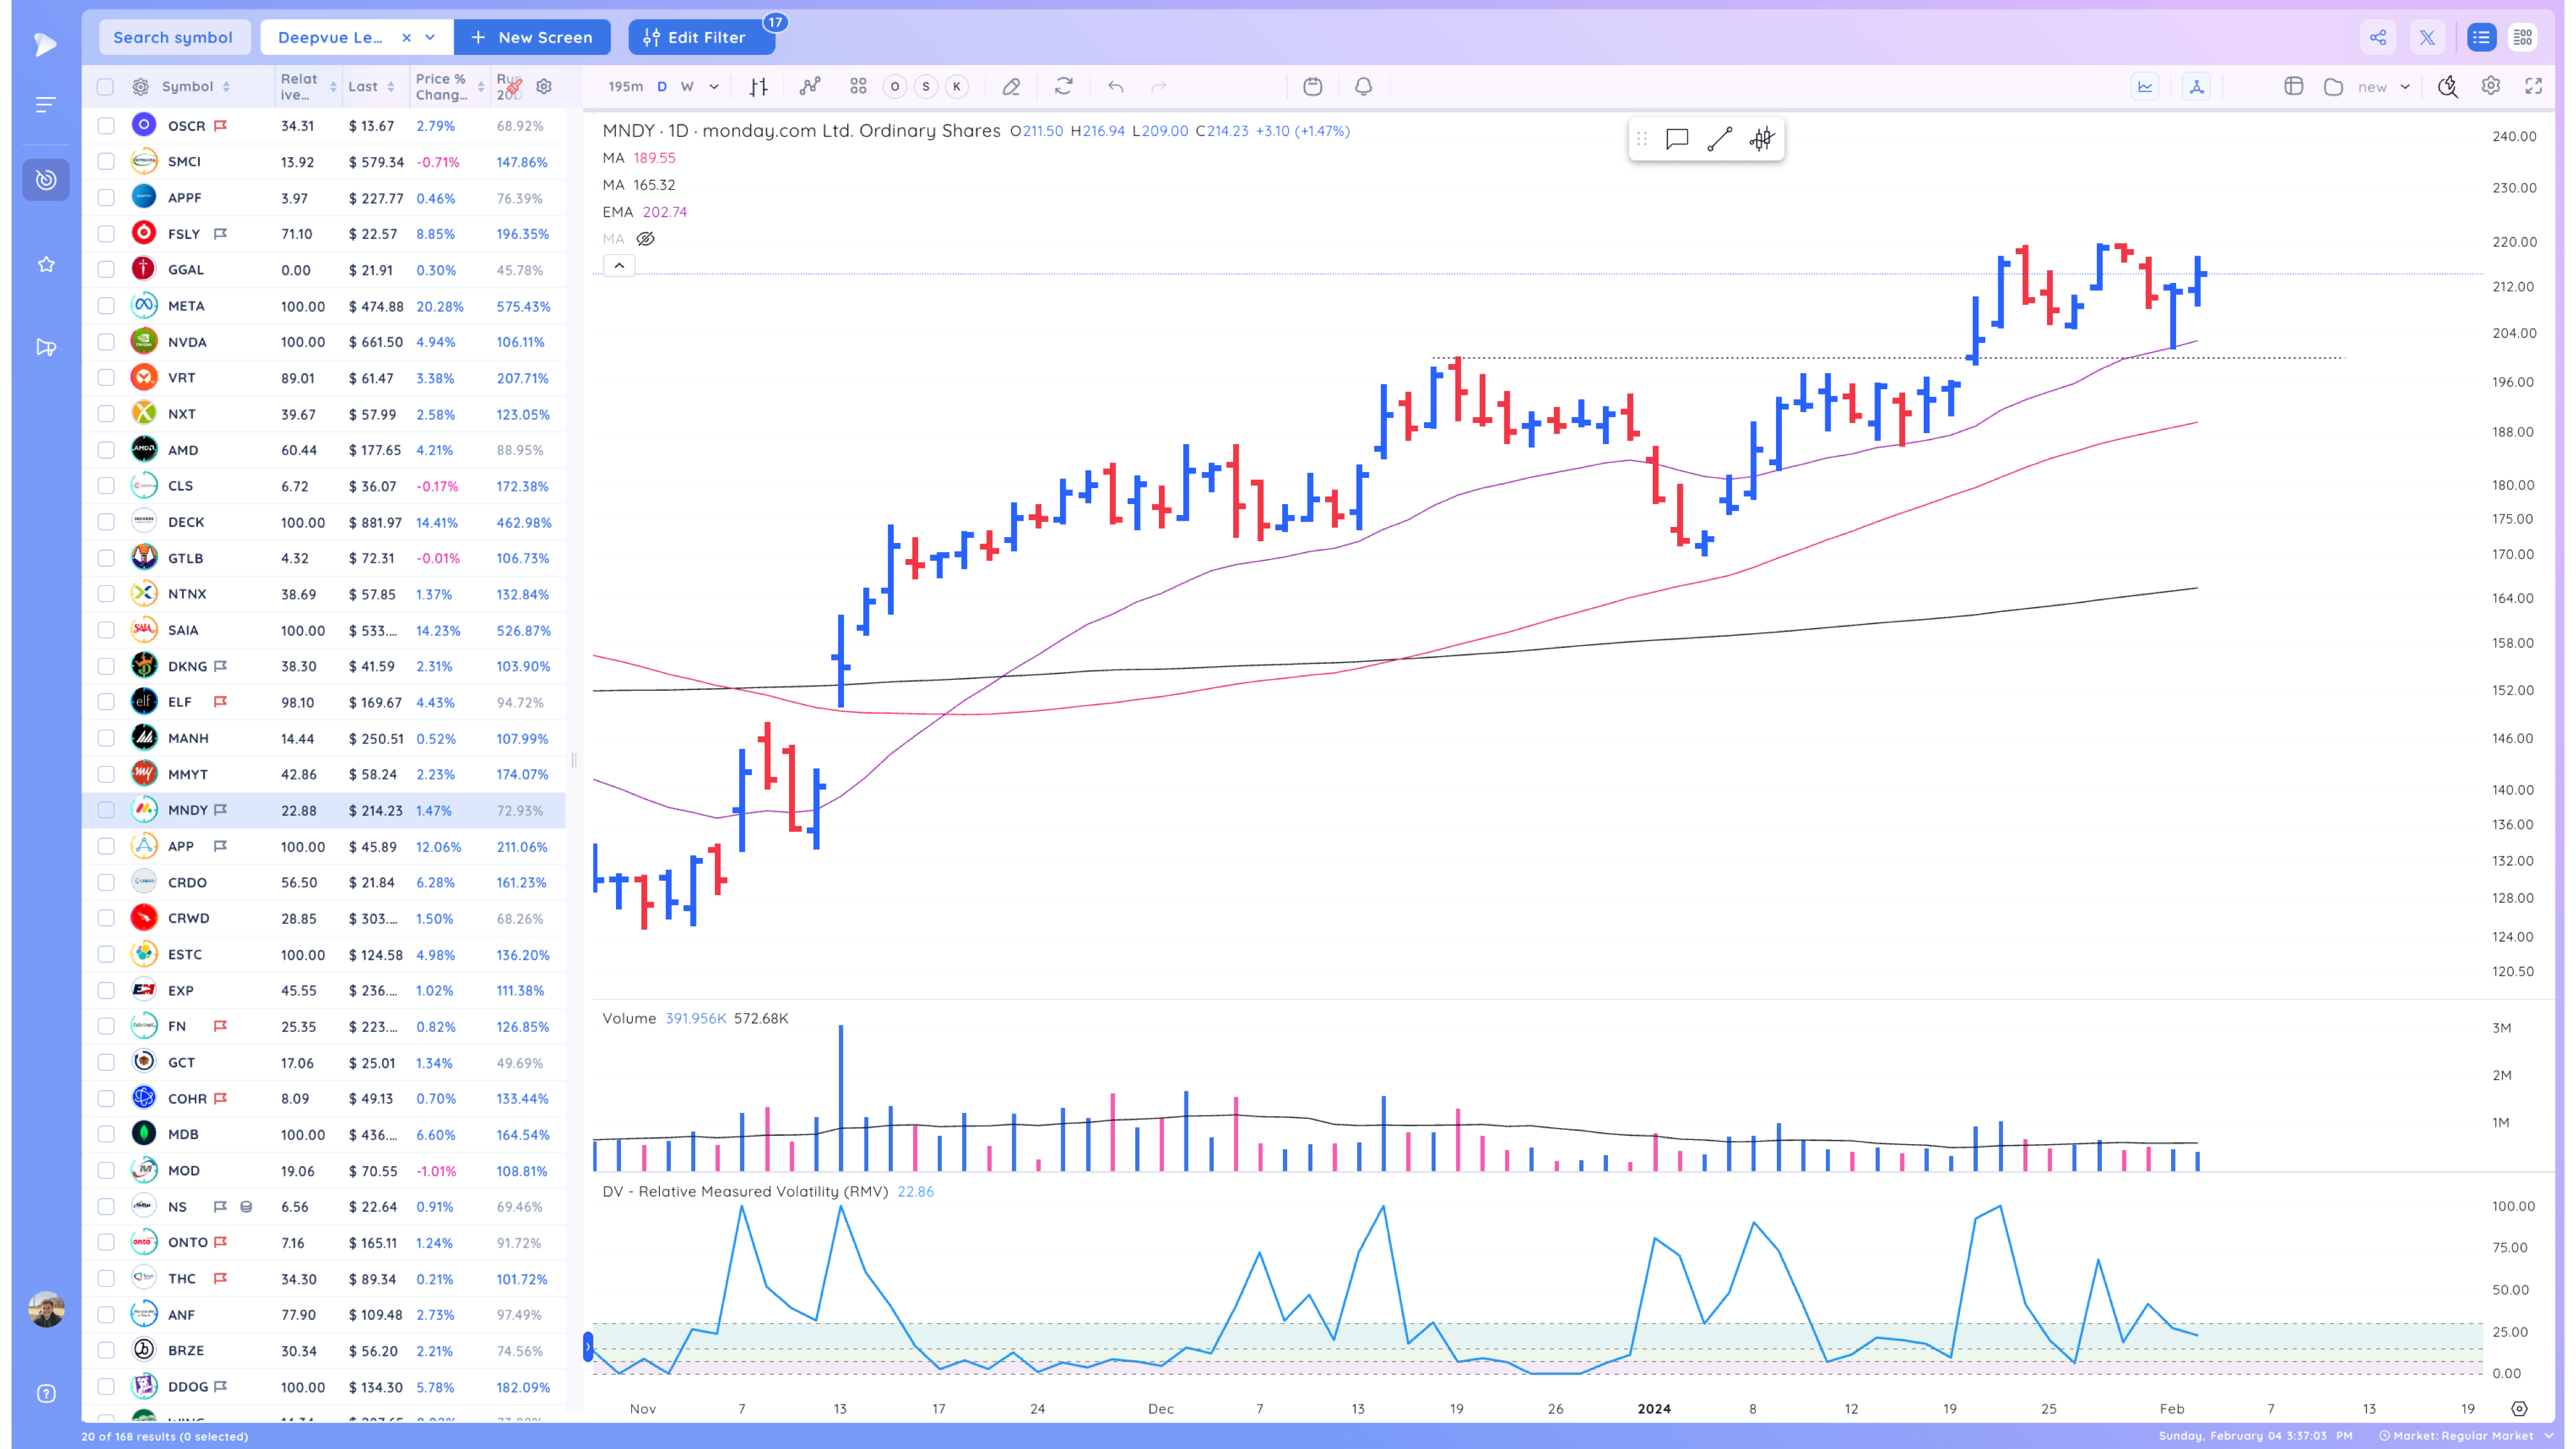Open the SMCI symbol row
The image size is (2576, 1449).
(x=324, y=162)
